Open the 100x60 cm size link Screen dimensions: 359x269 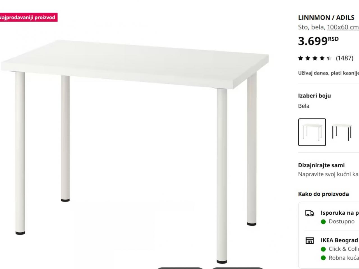(x=343, y=27)
